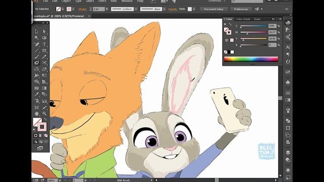Select the Slice tool
Screen dimensions: 324x182
point(44,107)
